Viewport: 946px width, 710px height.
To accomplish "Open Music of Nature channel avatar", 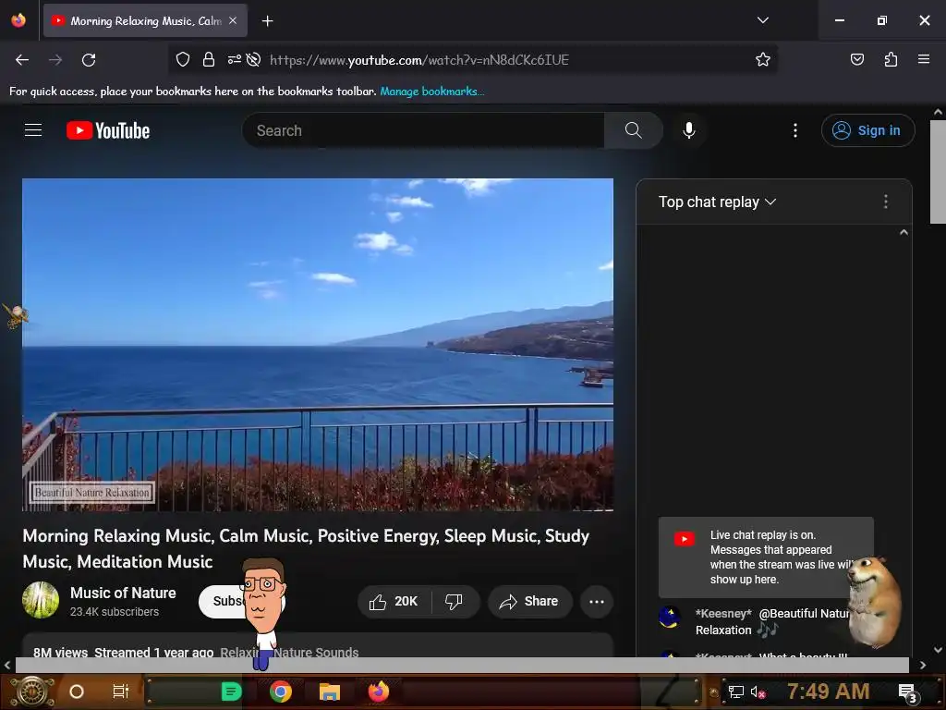I will tap(41, 600).
